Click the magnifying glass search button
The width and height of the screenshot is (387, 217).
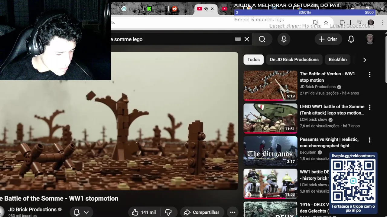tap(262, 39)
